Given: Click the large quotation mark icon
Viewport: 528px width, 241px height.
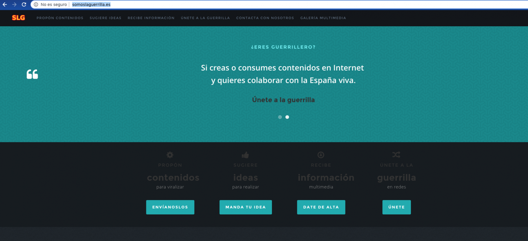Looking at the screenshot, I should click(32, 74).
